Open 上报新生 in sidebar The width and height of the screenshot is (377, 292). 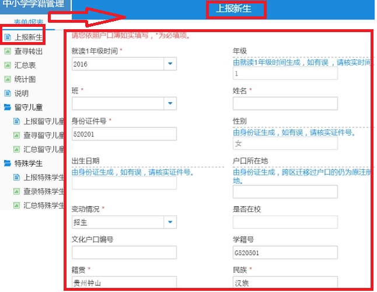point(29,37)
